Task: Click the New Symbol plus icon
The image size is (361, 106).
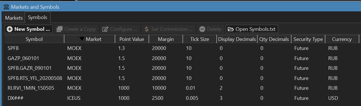Action: tap(10, 29)
